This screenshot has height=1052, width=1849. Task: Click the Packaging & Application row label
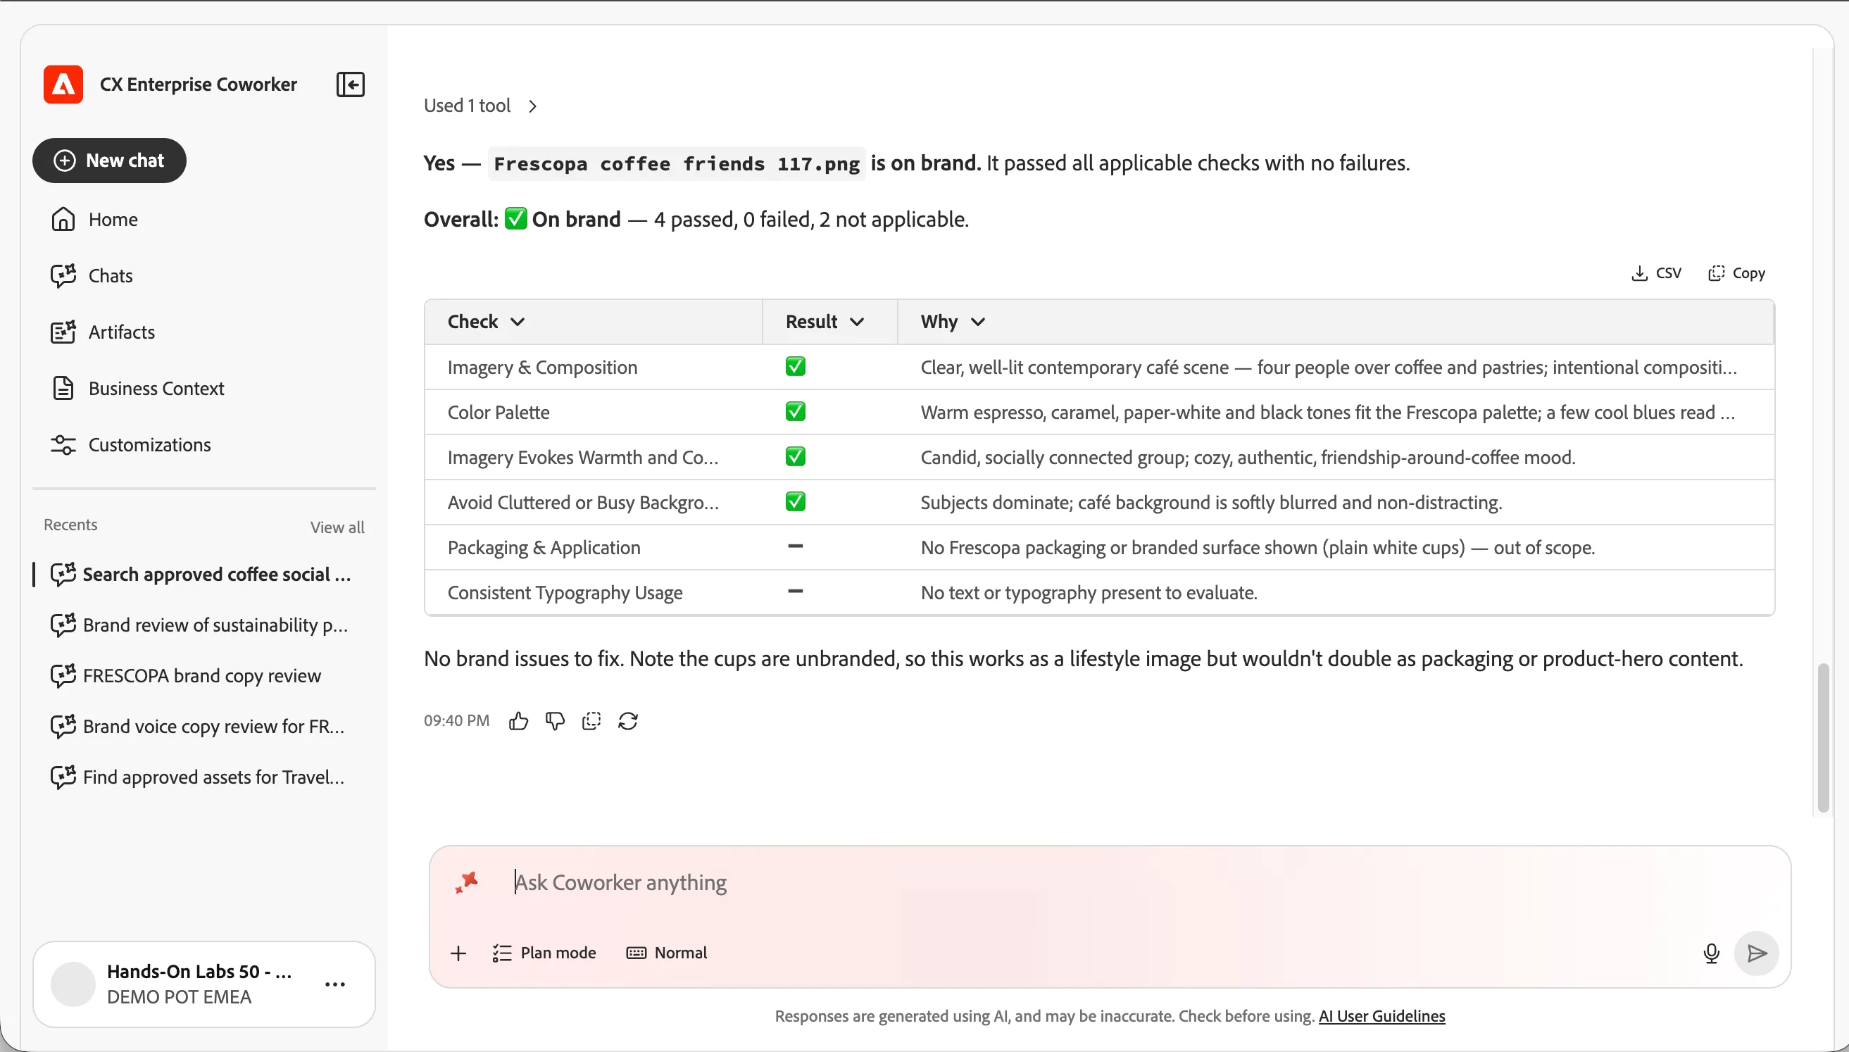pyautogui.click(x=544, y=547)
